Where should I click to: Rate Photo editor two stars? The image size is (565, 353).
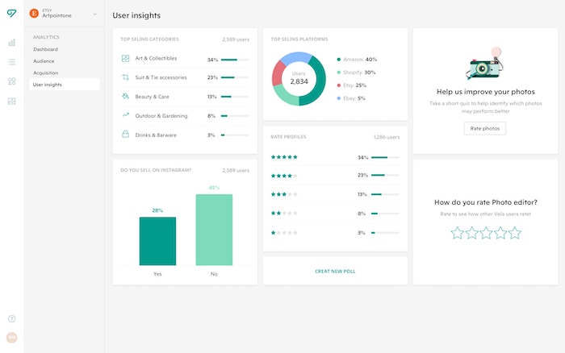[x=471, y=233]
